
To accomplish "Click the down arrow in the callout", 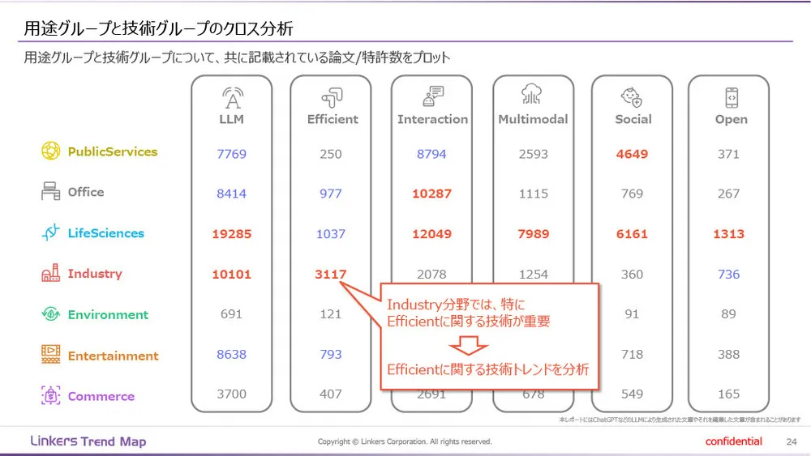I will pyautogui.click(x=468, y=346).
